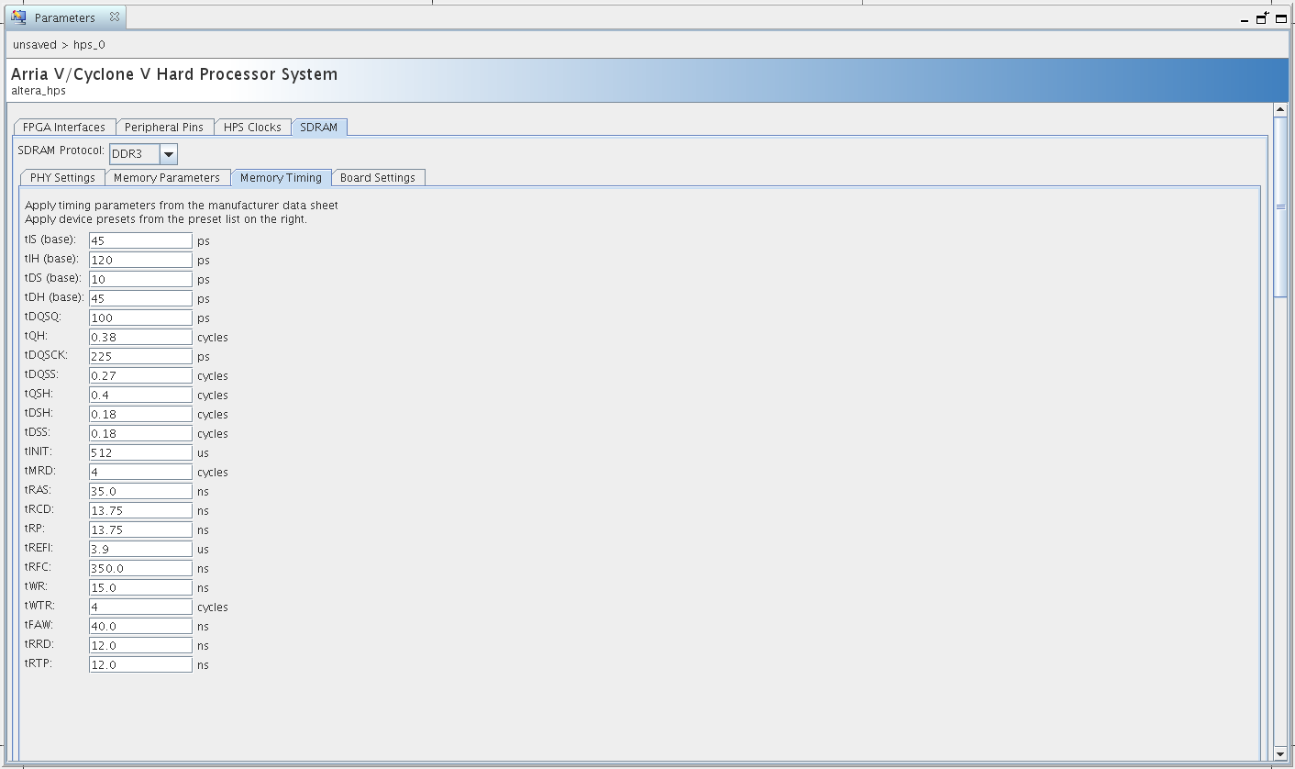Click the 'altera_hps' subtitle text
Viewport: 1295px width, 769px height.
[39, 91]
